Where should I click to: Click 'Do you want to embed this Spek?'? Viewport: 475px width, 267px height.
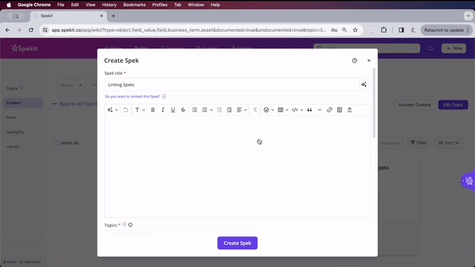click(132, 96)
